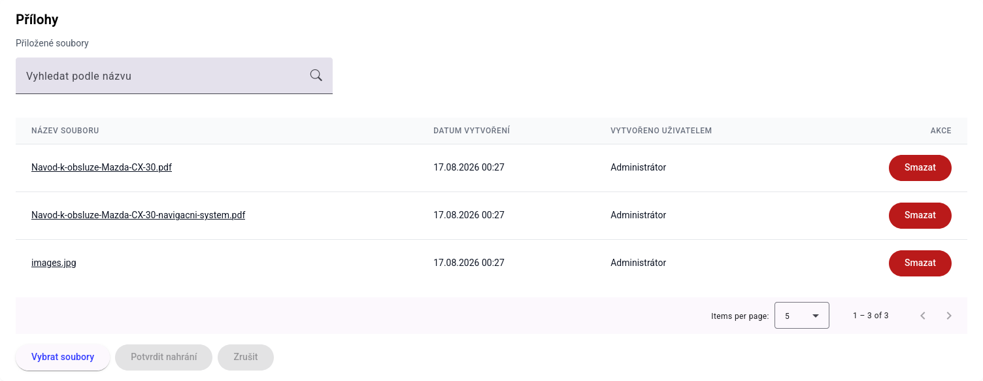The height and width of the screenshot is (381, 983).
Task: Select the 1 – 3 of 3 range label
Action: 870,316
